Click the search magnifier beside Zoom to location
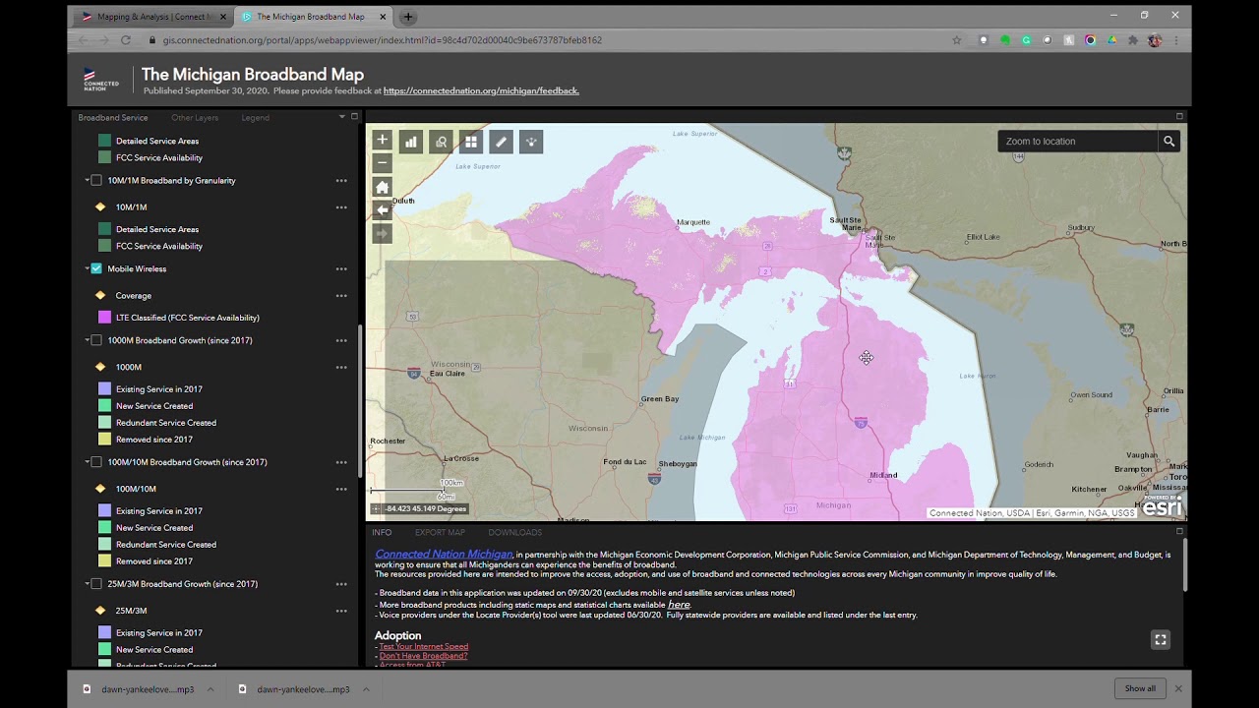The width and height of the screenshot is (1259, 708). (x=1169, y=142)
